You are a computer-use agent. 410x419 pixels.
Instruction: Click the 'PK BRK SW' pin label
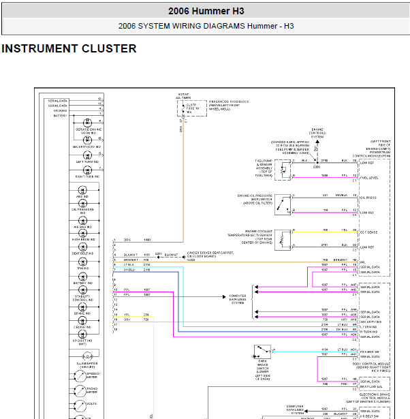coord(370,352)
